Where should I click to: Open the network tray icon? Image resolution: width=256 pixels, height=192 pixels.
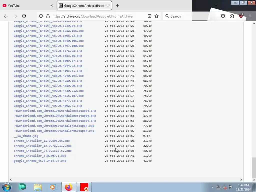[x=218, y=187]
